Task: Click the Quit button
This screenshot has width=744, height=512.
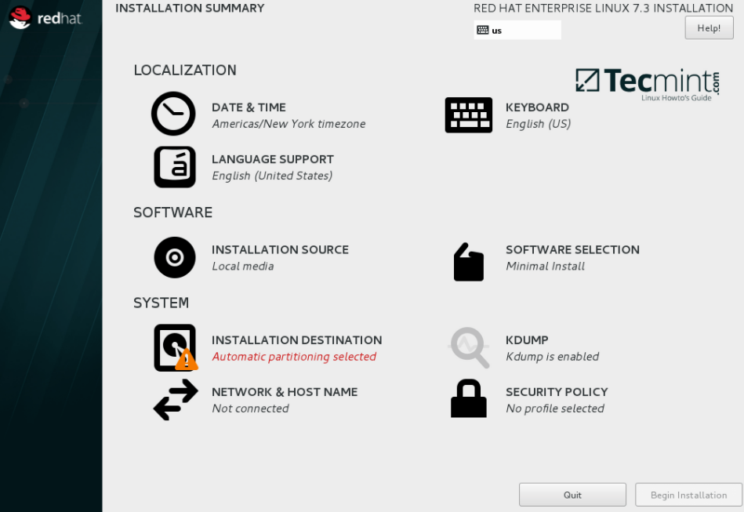Action: (572, 495)
